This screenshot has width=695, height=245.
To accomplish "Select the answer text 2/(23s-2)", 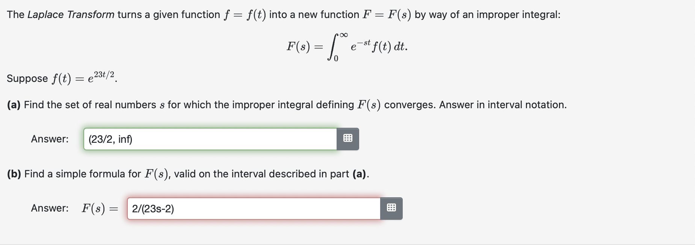I will pyautogui.click(x=153, y=209).
